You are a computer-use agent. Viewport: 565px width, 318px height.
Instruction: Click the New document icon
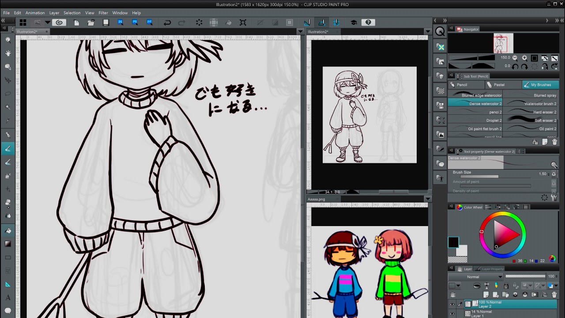pos(76,23)
